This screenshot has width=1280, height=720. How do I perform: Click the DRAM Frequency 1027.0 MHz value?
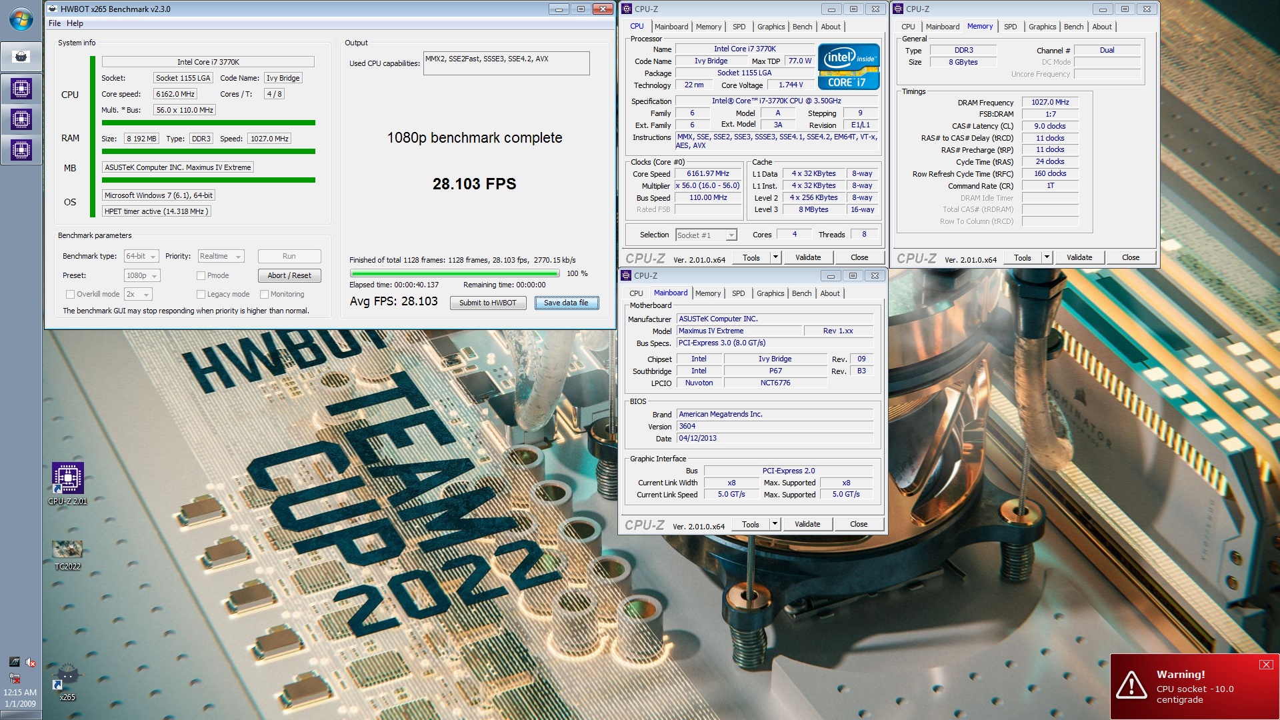(x=1050, y=102)
